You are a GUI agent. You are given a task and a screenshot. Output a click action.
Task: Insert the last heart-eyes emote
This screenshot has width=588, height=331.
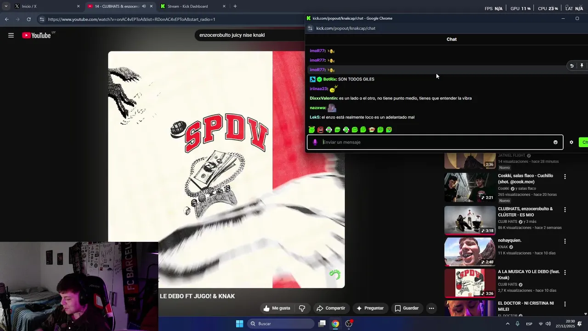pos(389,130)
